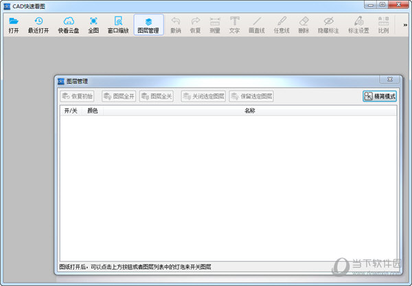Image resolution: width=412 pixels, height=286 pixels.
Task: Click 保留选定图层 button
Action: click(x=251, y=96)
